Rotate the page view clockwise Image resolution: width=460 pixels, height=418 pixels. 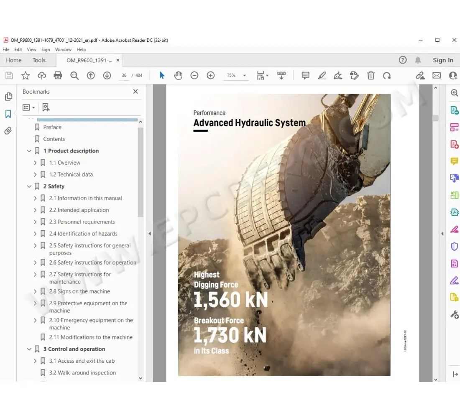pos(387,75)
